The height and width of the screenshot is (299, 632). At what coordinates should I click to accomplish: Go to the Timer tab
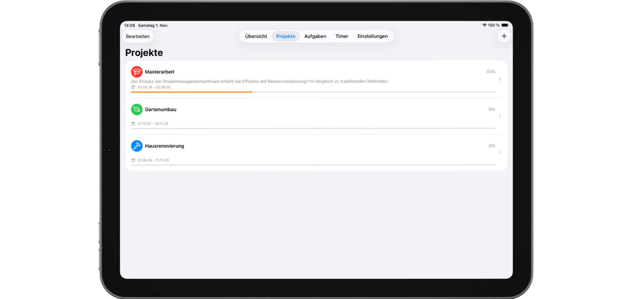[x=342, y=36]
